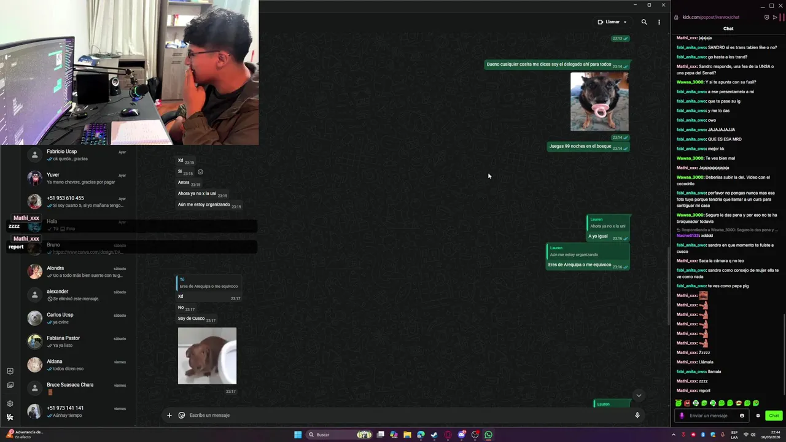Screen dimensions: 786x442
Task: Open WhatsApp settings gear in sidebar
Action: click(x=10, y=404)
